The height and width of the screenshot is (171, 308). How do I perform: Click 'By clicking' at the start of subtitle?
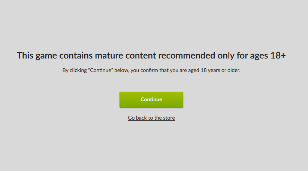coord(75,70)
